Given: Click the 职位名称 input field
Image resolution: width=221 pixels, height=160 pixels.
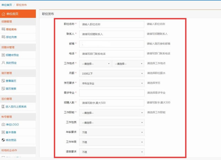Looking at the screenshot, I should coord(112,24).
